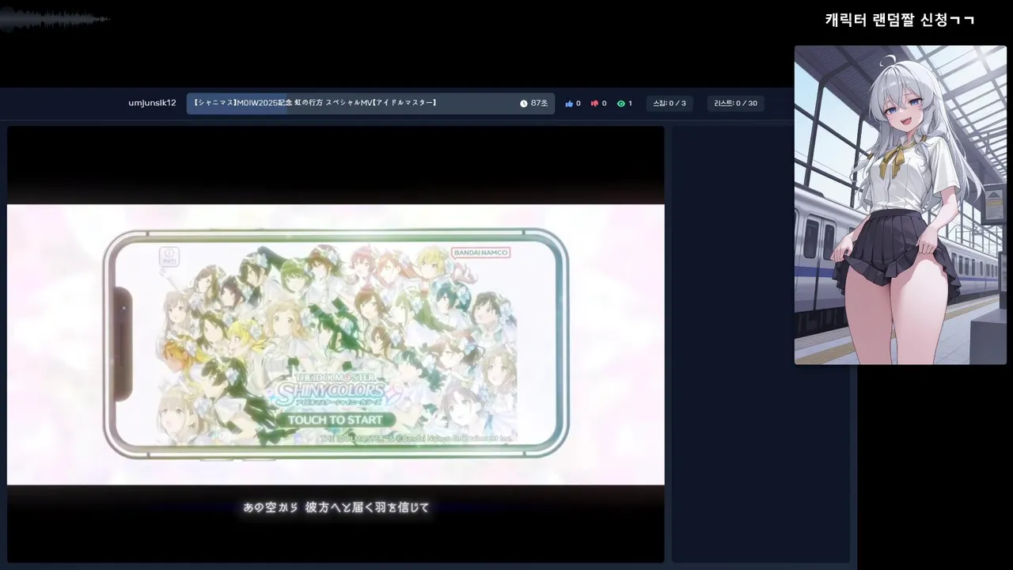Viewport: 1013px width, 570px height.
Task: Click the BANDAI NAMCO logo in video
Action: pyautogui.click(x=481, y=253)
